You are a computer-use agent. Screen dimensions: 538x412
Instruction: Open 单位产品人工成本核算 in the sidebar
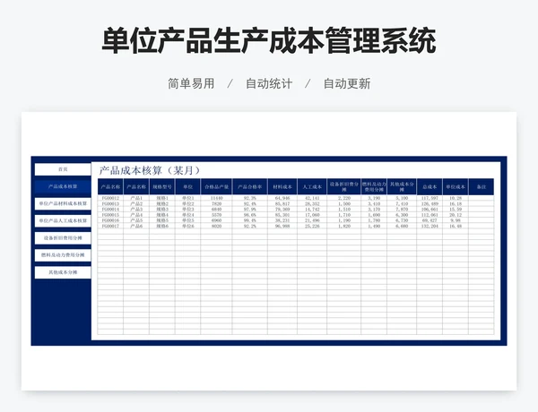[x=63, y=220]
